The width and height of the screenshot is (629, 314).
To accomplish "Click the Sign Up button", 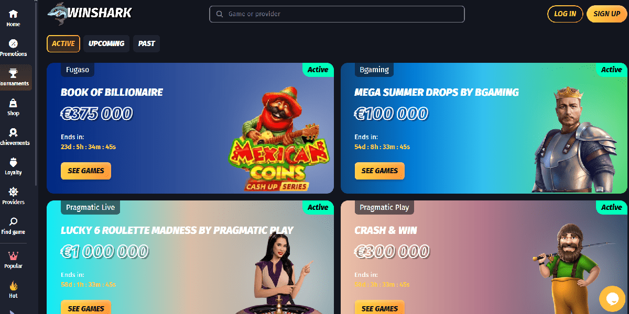I will (x=608, y=14).
